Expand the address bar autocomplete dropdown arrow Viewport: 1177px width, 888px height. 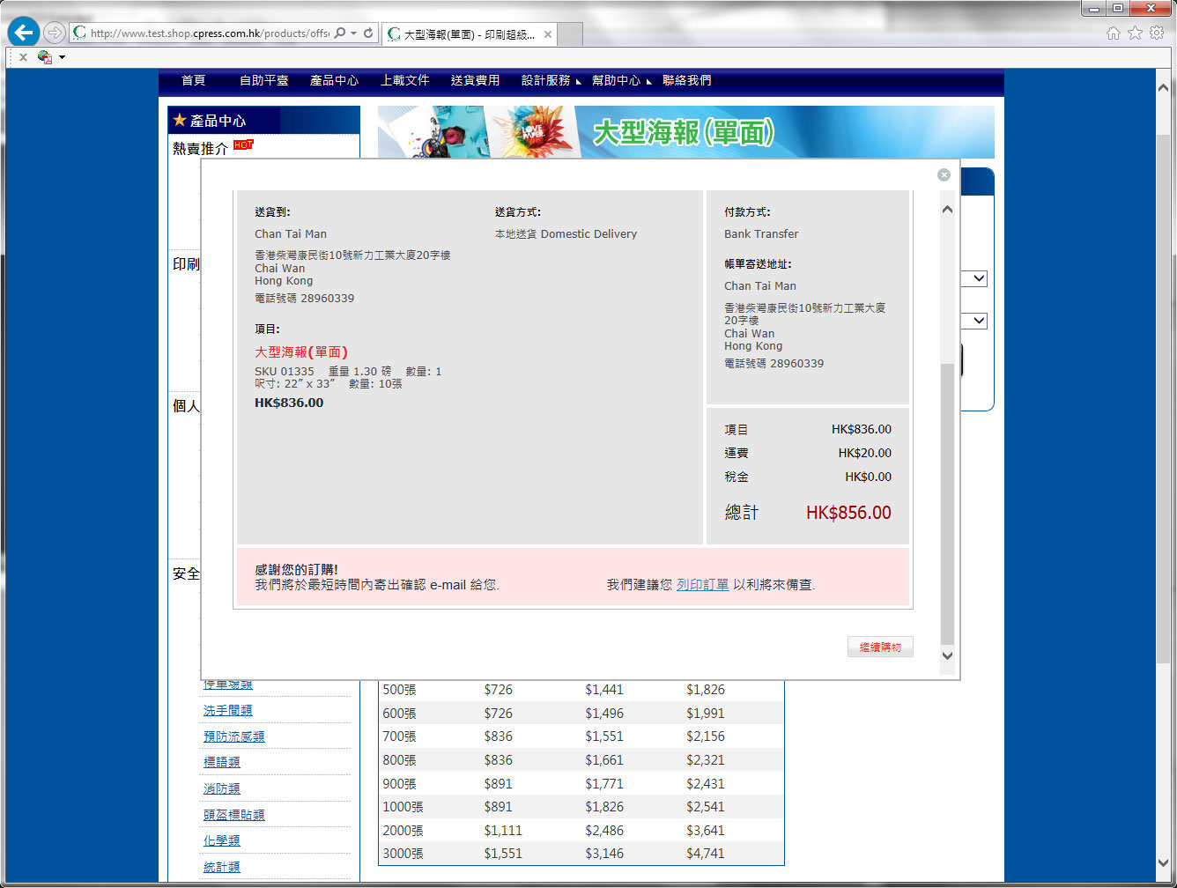pos(354,33)
